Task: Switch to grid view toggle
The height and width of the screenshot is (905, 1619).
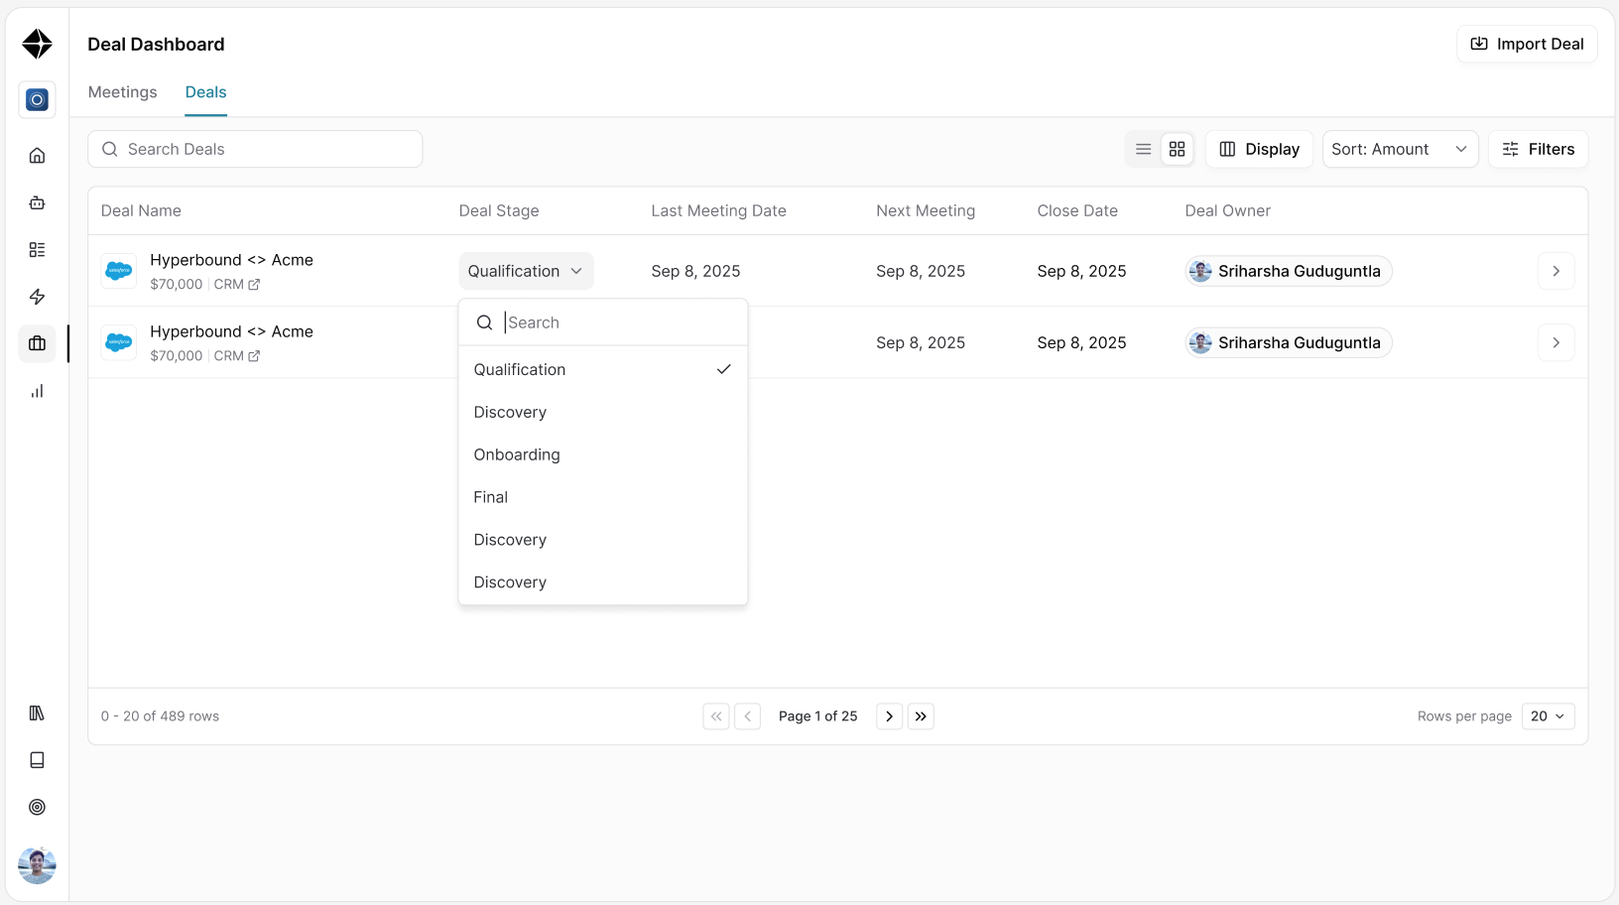Action: click(1178, 149)
